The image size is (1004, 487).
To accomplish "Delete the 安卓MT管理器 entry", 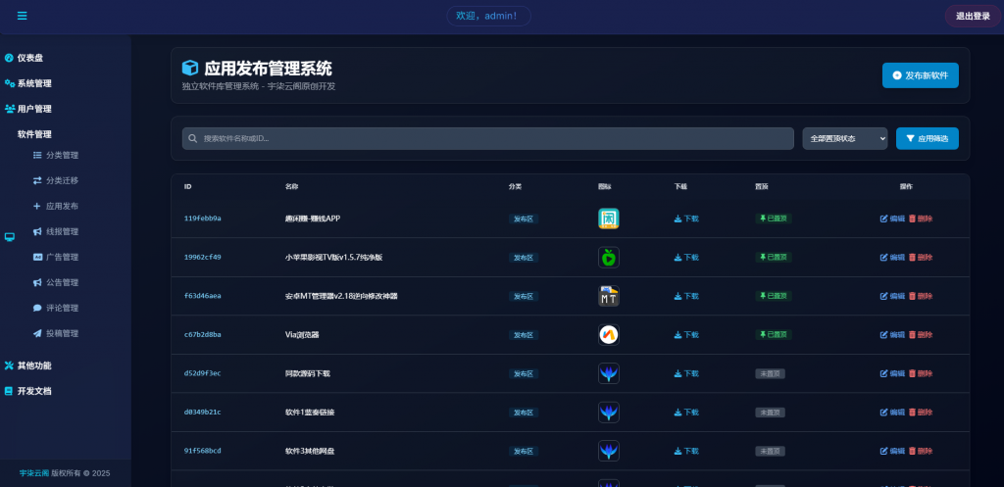I will pos(921,296).
